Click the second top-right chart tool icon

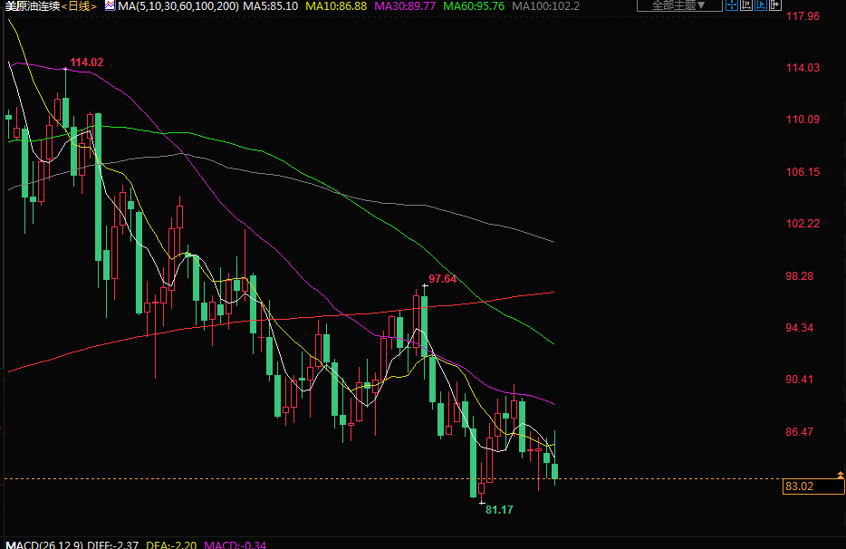pyautogui.click(x=746, y=5)
